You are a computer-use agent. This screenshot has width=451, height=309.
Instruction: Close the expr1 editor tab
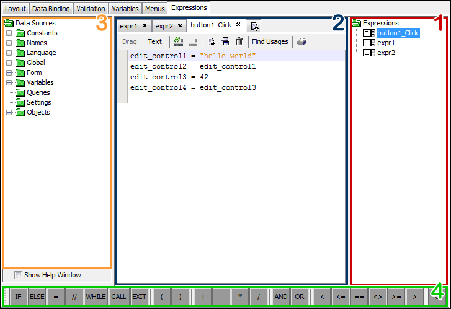pyautogui.click(x=145, y=25)
